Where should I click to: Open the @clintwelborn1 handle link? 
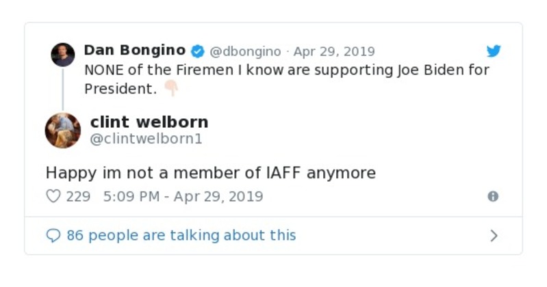[147, 139]
